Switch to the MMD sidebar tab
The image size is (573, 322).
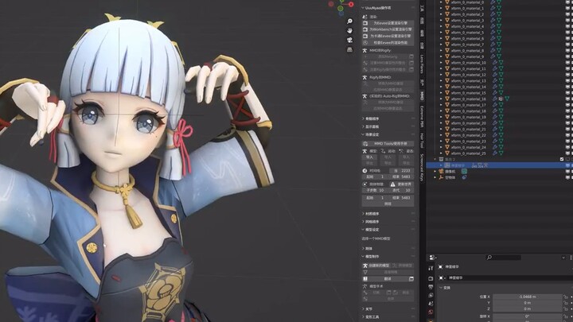coord(422,96)
